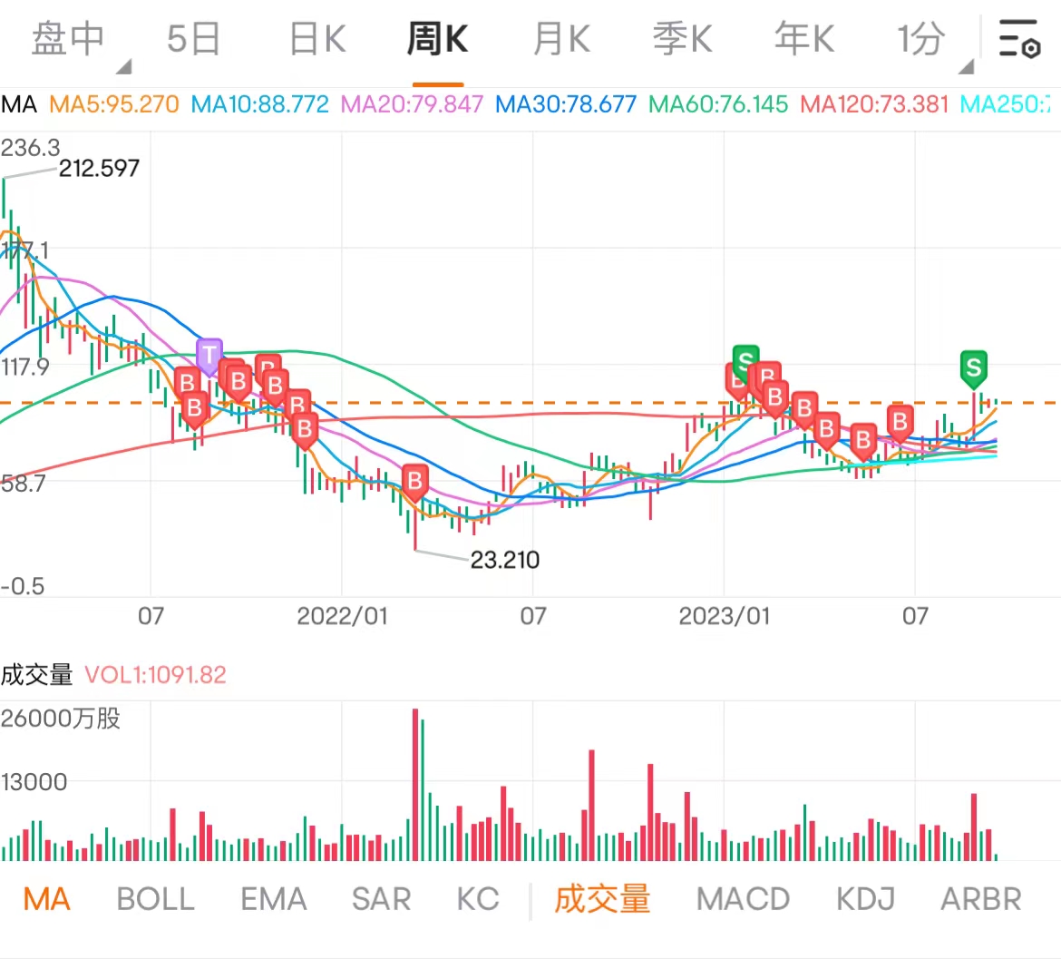Image resolution: width=1061 pixels, height=959 pixels.
Task: Tap the green S marker near 2023/01
Action: click(745, 361)
